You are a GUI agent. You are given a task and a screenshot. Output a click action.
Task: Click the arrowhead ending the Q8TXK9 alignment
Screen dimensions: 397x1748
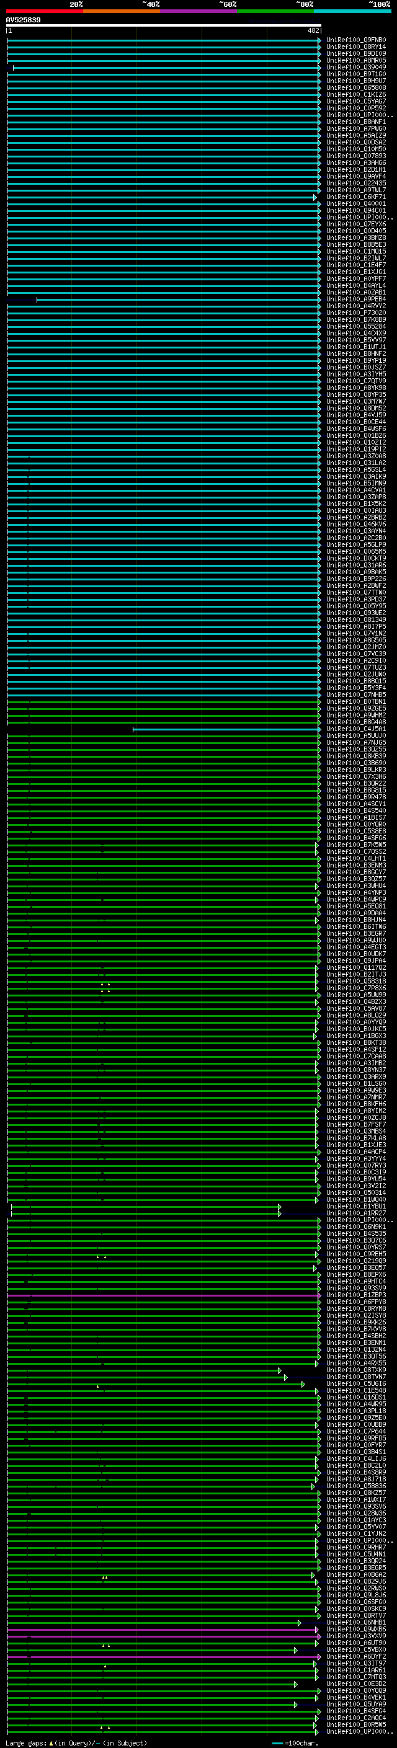pos(280,1371)
